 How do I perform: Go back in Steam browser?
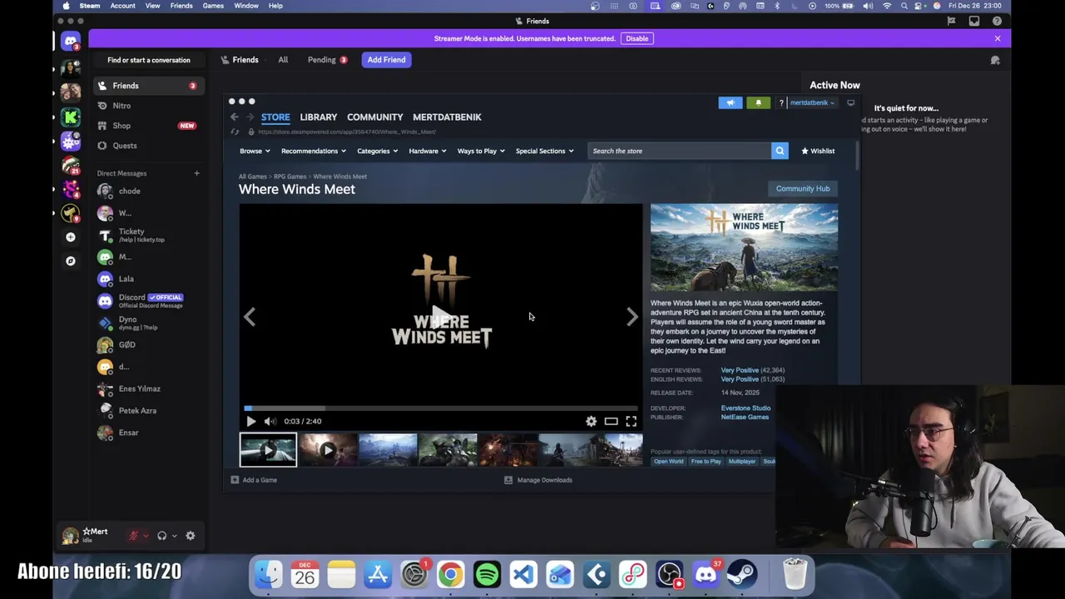(235, 117)
